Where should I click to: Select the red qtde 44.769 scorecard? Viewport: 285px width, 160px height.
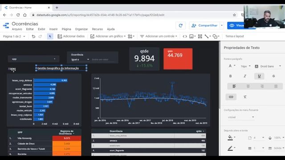point(178,59)
